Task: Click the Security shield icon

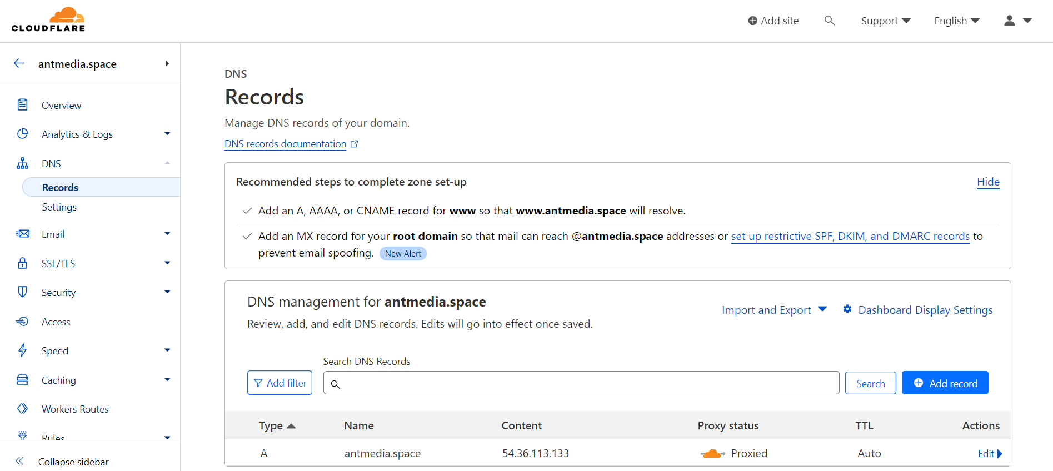Action: coord(22,292)
